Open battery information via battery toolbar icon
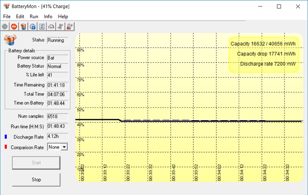This screenshot has height=195, width=308. [23, 26]
